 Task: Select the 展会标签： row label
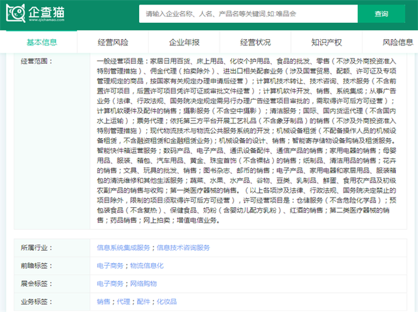tap(37, 284)
